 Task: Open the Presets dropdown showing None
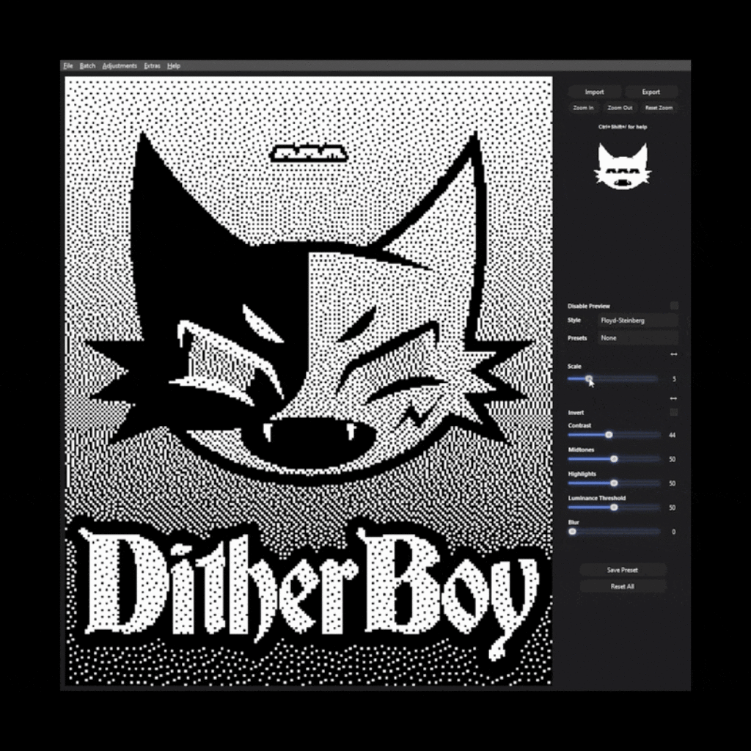point(637,337)
